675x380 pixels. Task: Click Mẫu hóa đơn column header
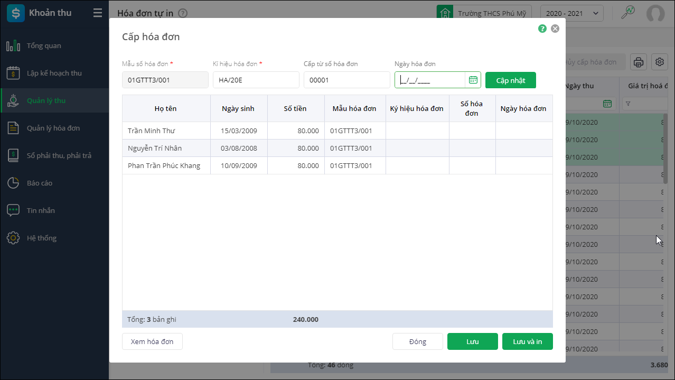pyautogui.click(x=354, y=108)
